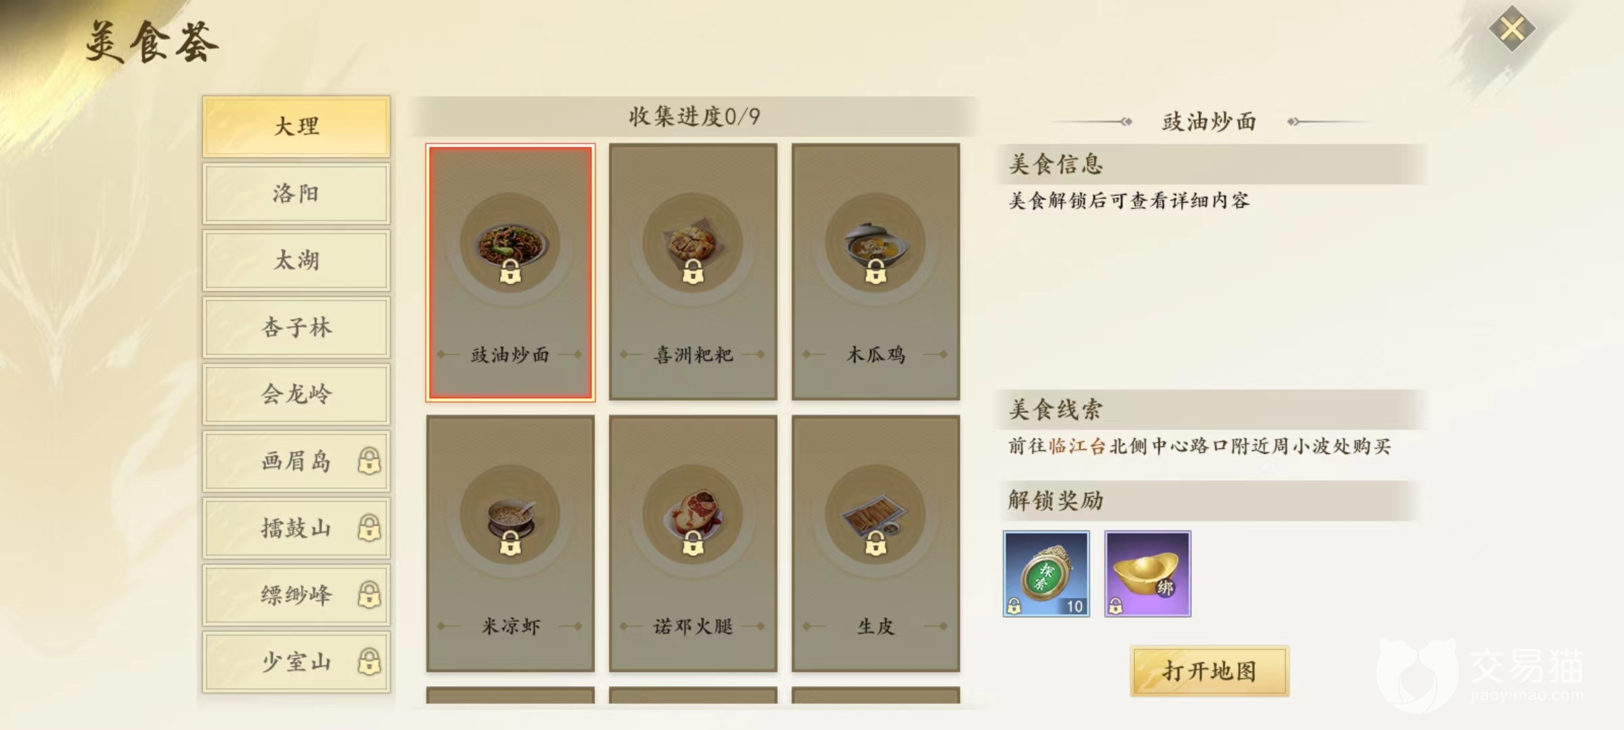Click the 打开地图 button
Screen dimensions: 1624x730
tap(1210, 671)
